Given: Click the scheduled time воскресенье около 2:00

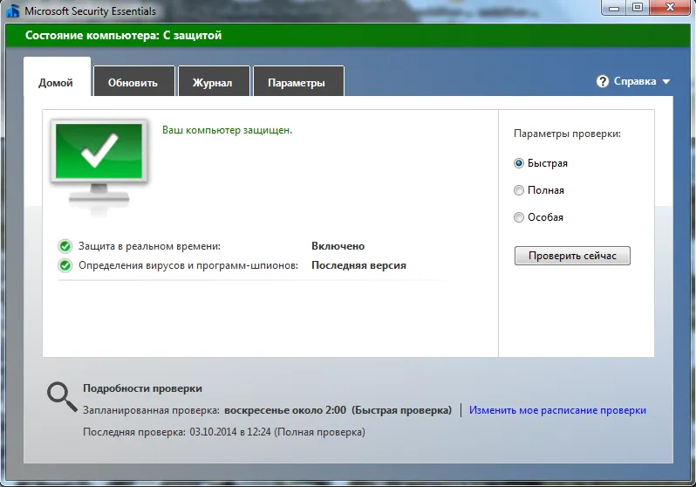Looking at the screenshot, I should (x=285, y=410).
